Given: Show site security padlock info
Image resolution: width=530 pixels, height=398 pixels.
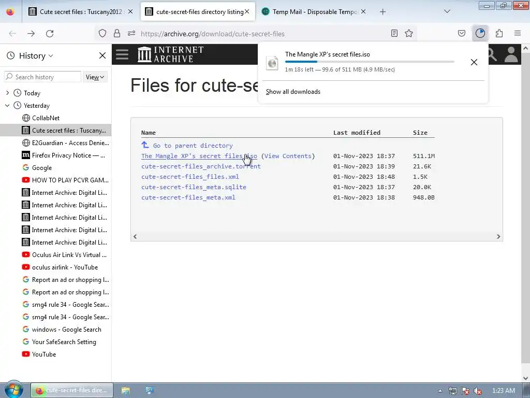Looking at the screenshot, I should [x=117, y=34].
